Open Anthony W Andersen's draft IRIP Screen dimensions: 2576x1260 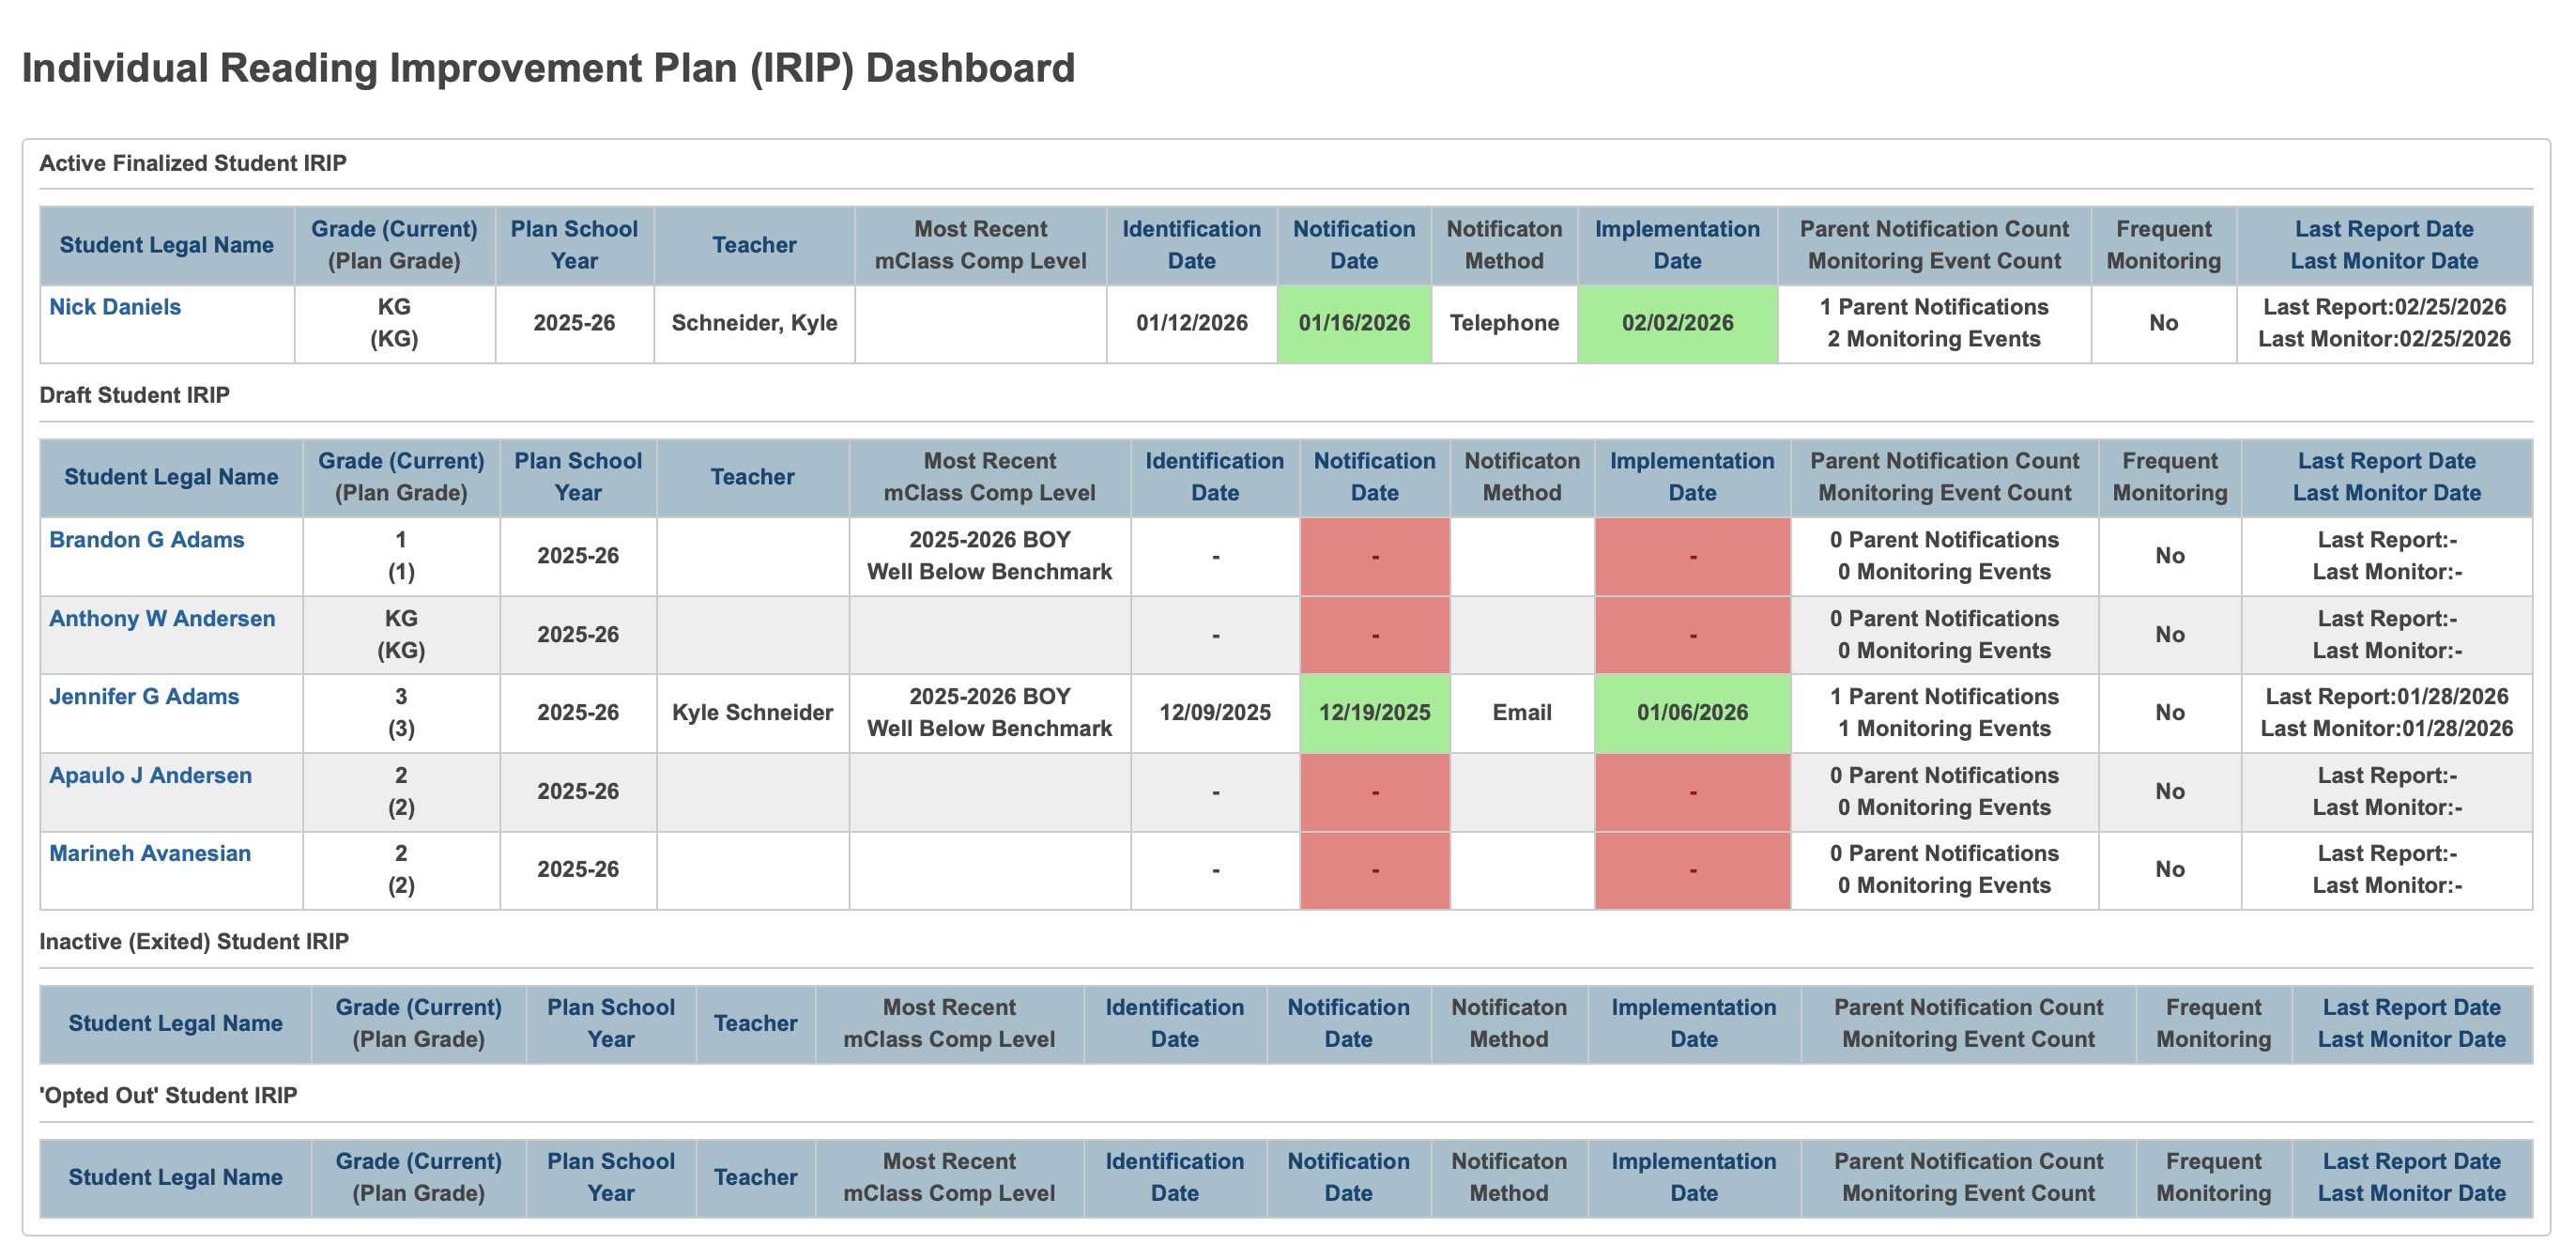pyautogui.click(x=161, y=618)
